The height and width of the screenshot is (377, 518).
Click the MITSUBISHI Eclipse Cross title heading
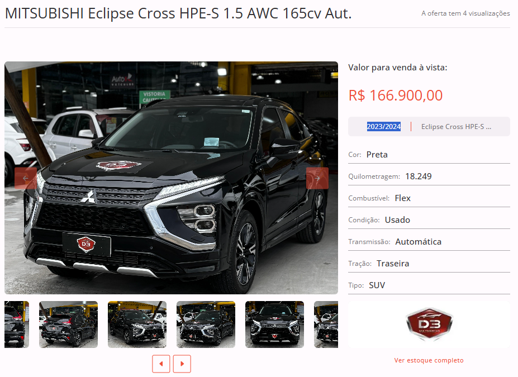(178, 13)
